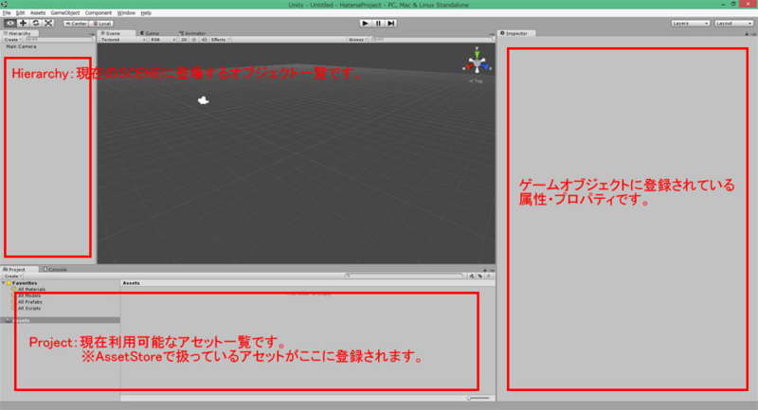758x410 pixels.
Task: Open the Edit menu
Action: (20, 13)
